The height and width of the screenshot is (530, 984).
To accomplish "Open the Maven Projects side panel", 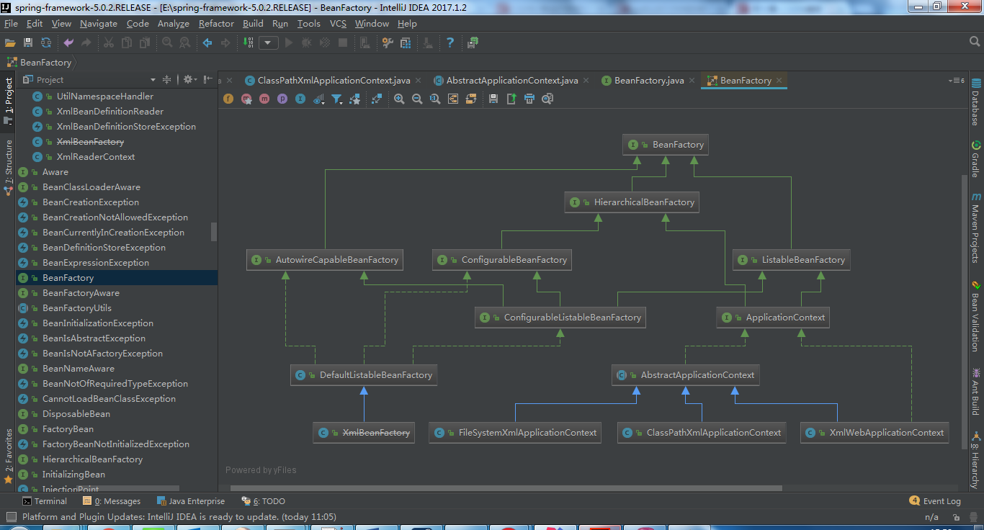I will point(976,228).
